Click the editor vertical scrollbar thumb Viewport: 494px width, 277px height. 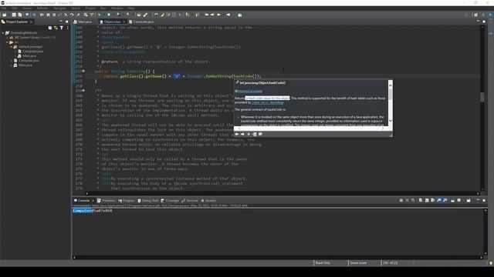[x=482, y=97]
